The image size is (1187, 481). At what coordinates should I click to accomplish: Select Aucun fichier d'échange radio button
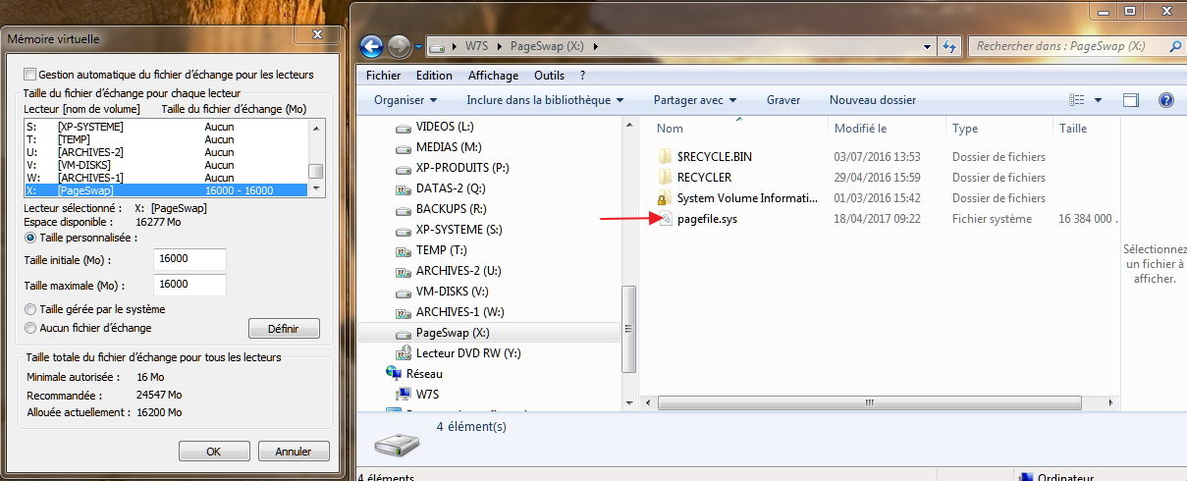point(29,328)
